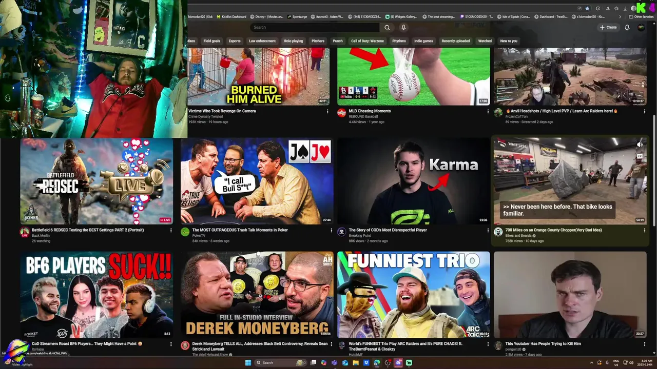The height and width of the screenshot is (369, 657).
Task: Select the Watched filter chip
Action: point(485,41)
